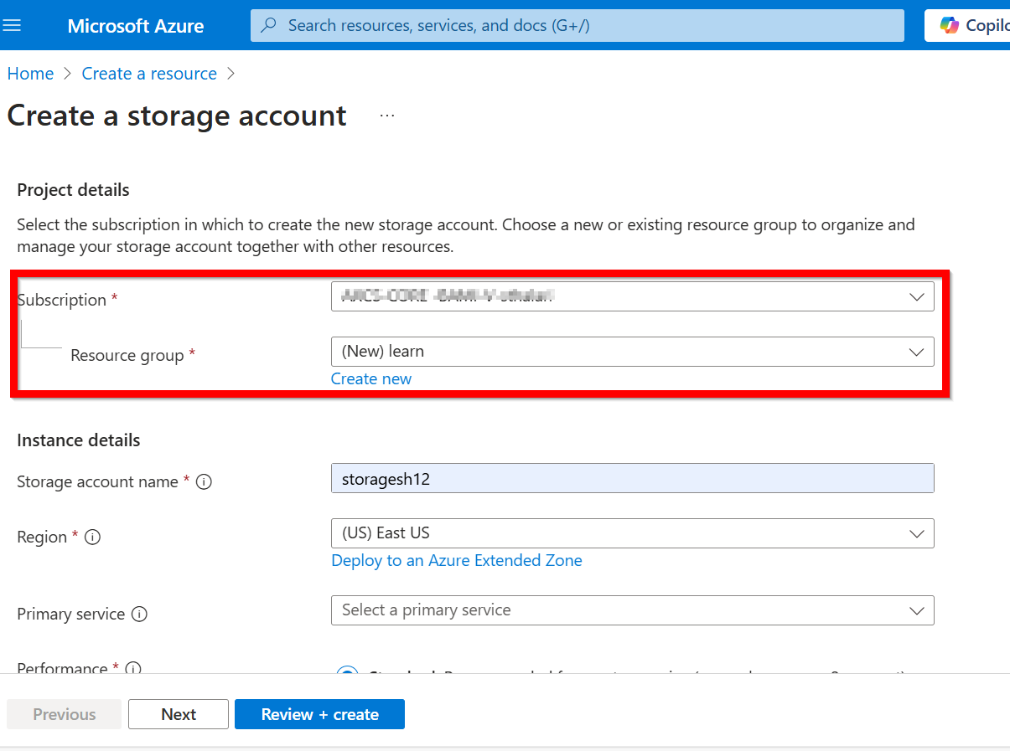Viewport: 1010px width, 751px height.
Task: Click the Next button
Action: (x=178, y=714)
